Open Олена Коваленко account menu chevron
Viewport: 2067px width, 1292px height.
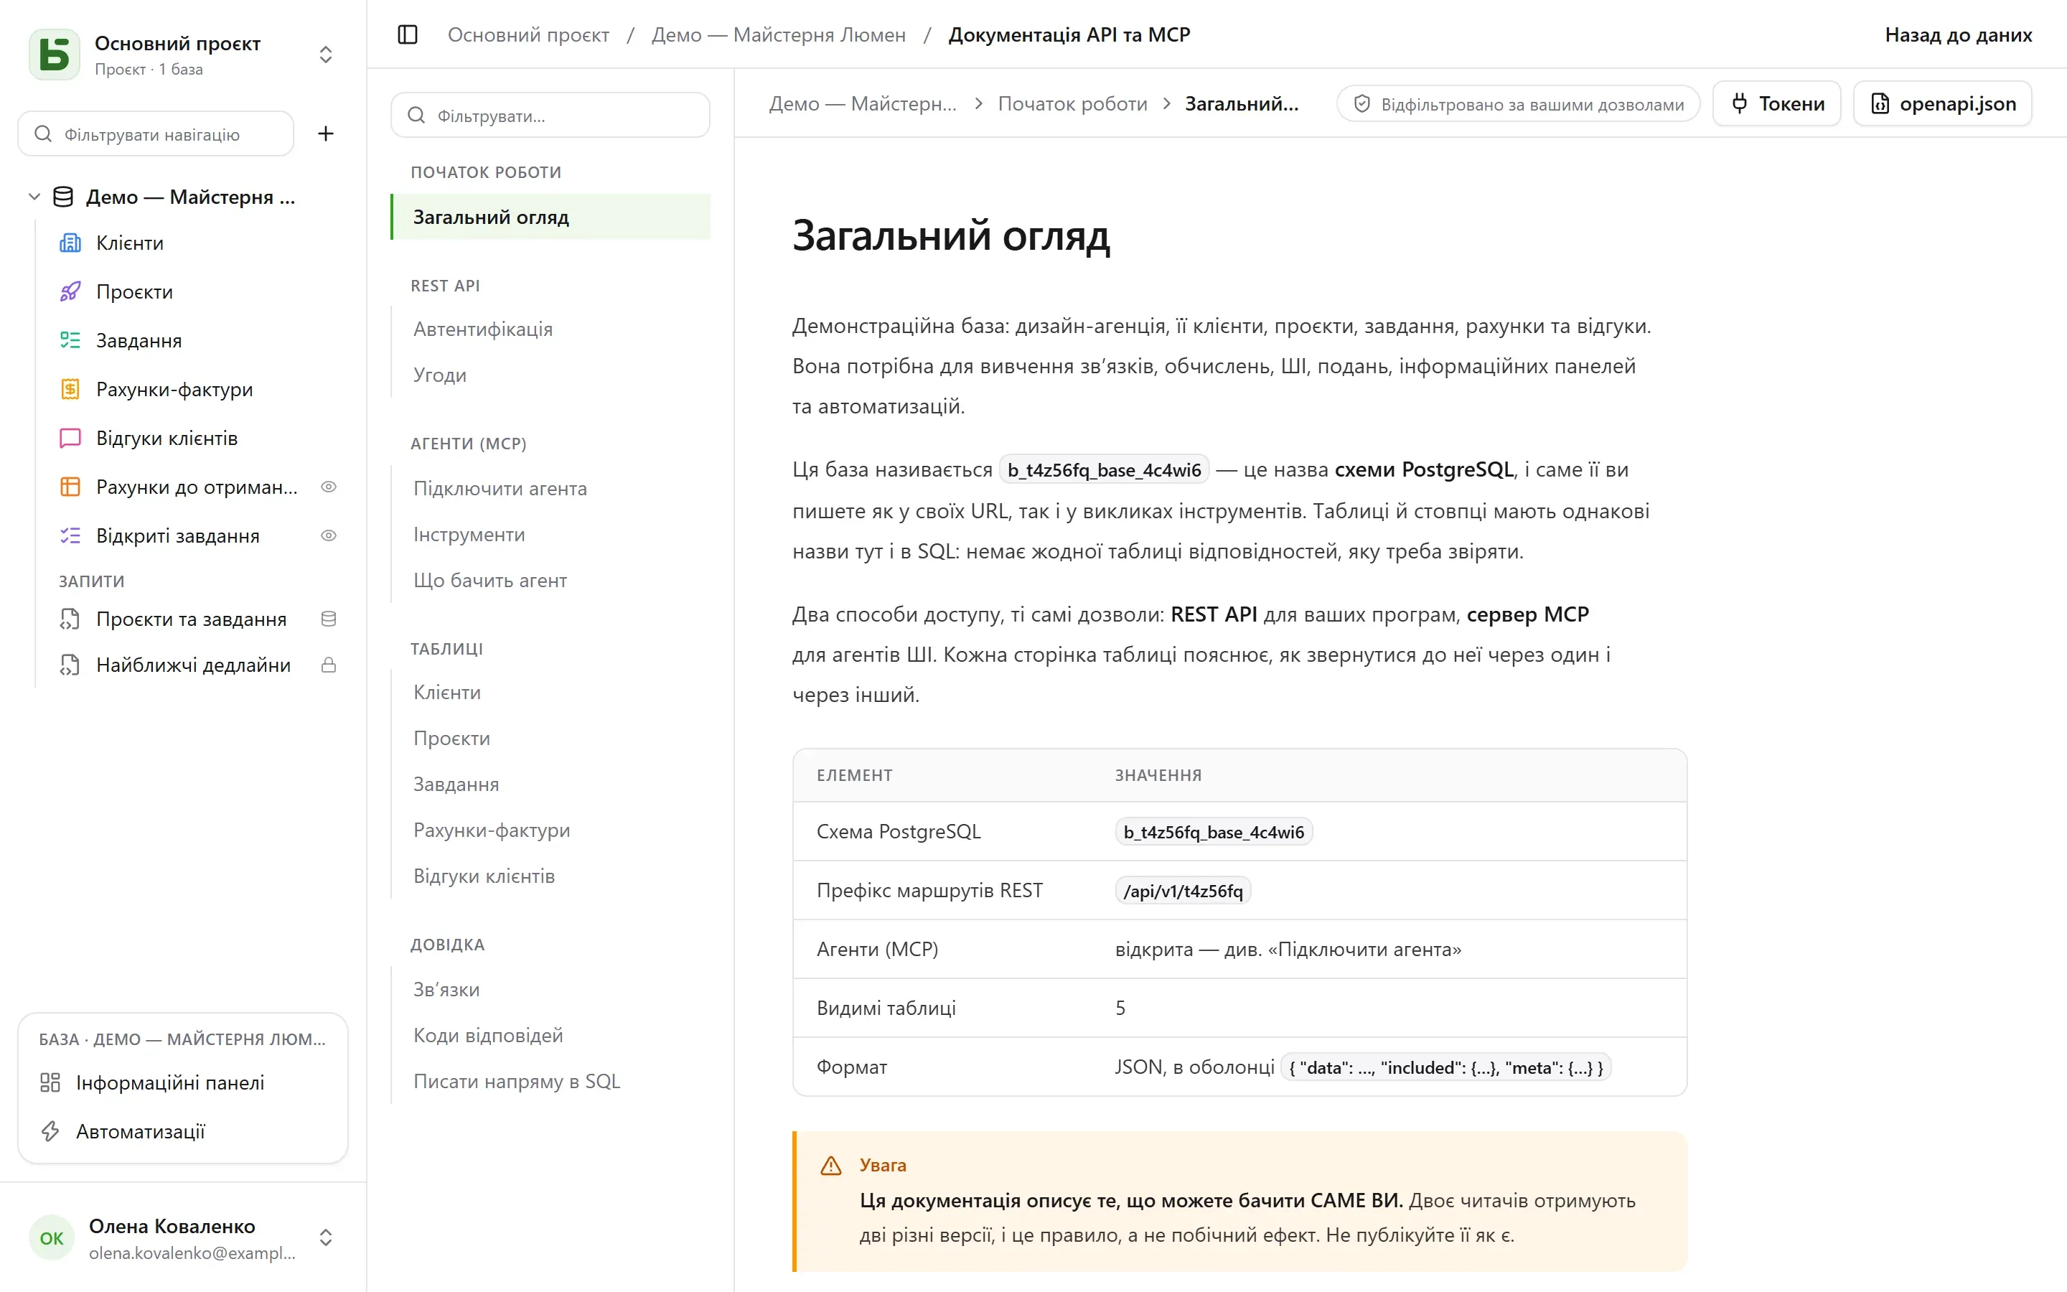click(x=325, y=1238)
